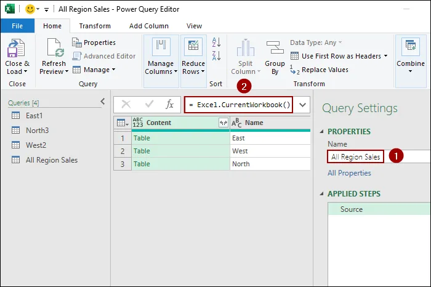431x287 pixels.
Task: Click the Manage Columns icon
Action: [x=161, y=47]
